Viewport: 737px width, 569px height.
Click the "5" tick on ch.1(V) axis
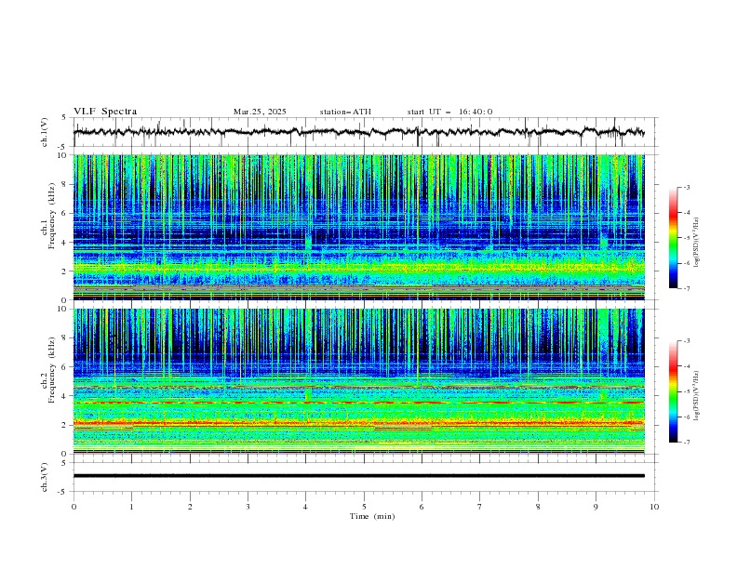pyautogui.click(x=65, y=117)
